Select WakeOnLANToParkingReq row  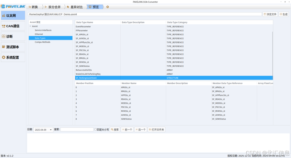tap(174, 74)
